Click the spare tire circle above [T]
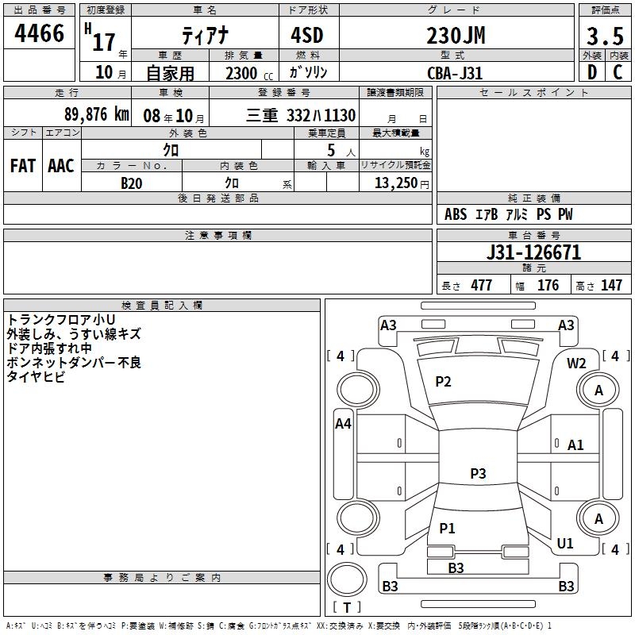Image resolution: width=635 pixels, height=635 pixels. click(x=347, y=579)
